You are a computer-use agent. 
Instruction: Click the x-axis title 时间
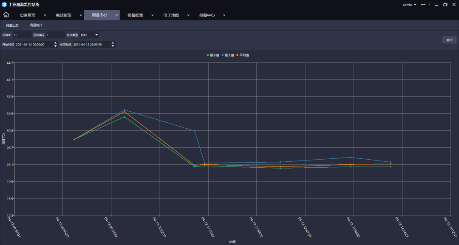(232, 242)
